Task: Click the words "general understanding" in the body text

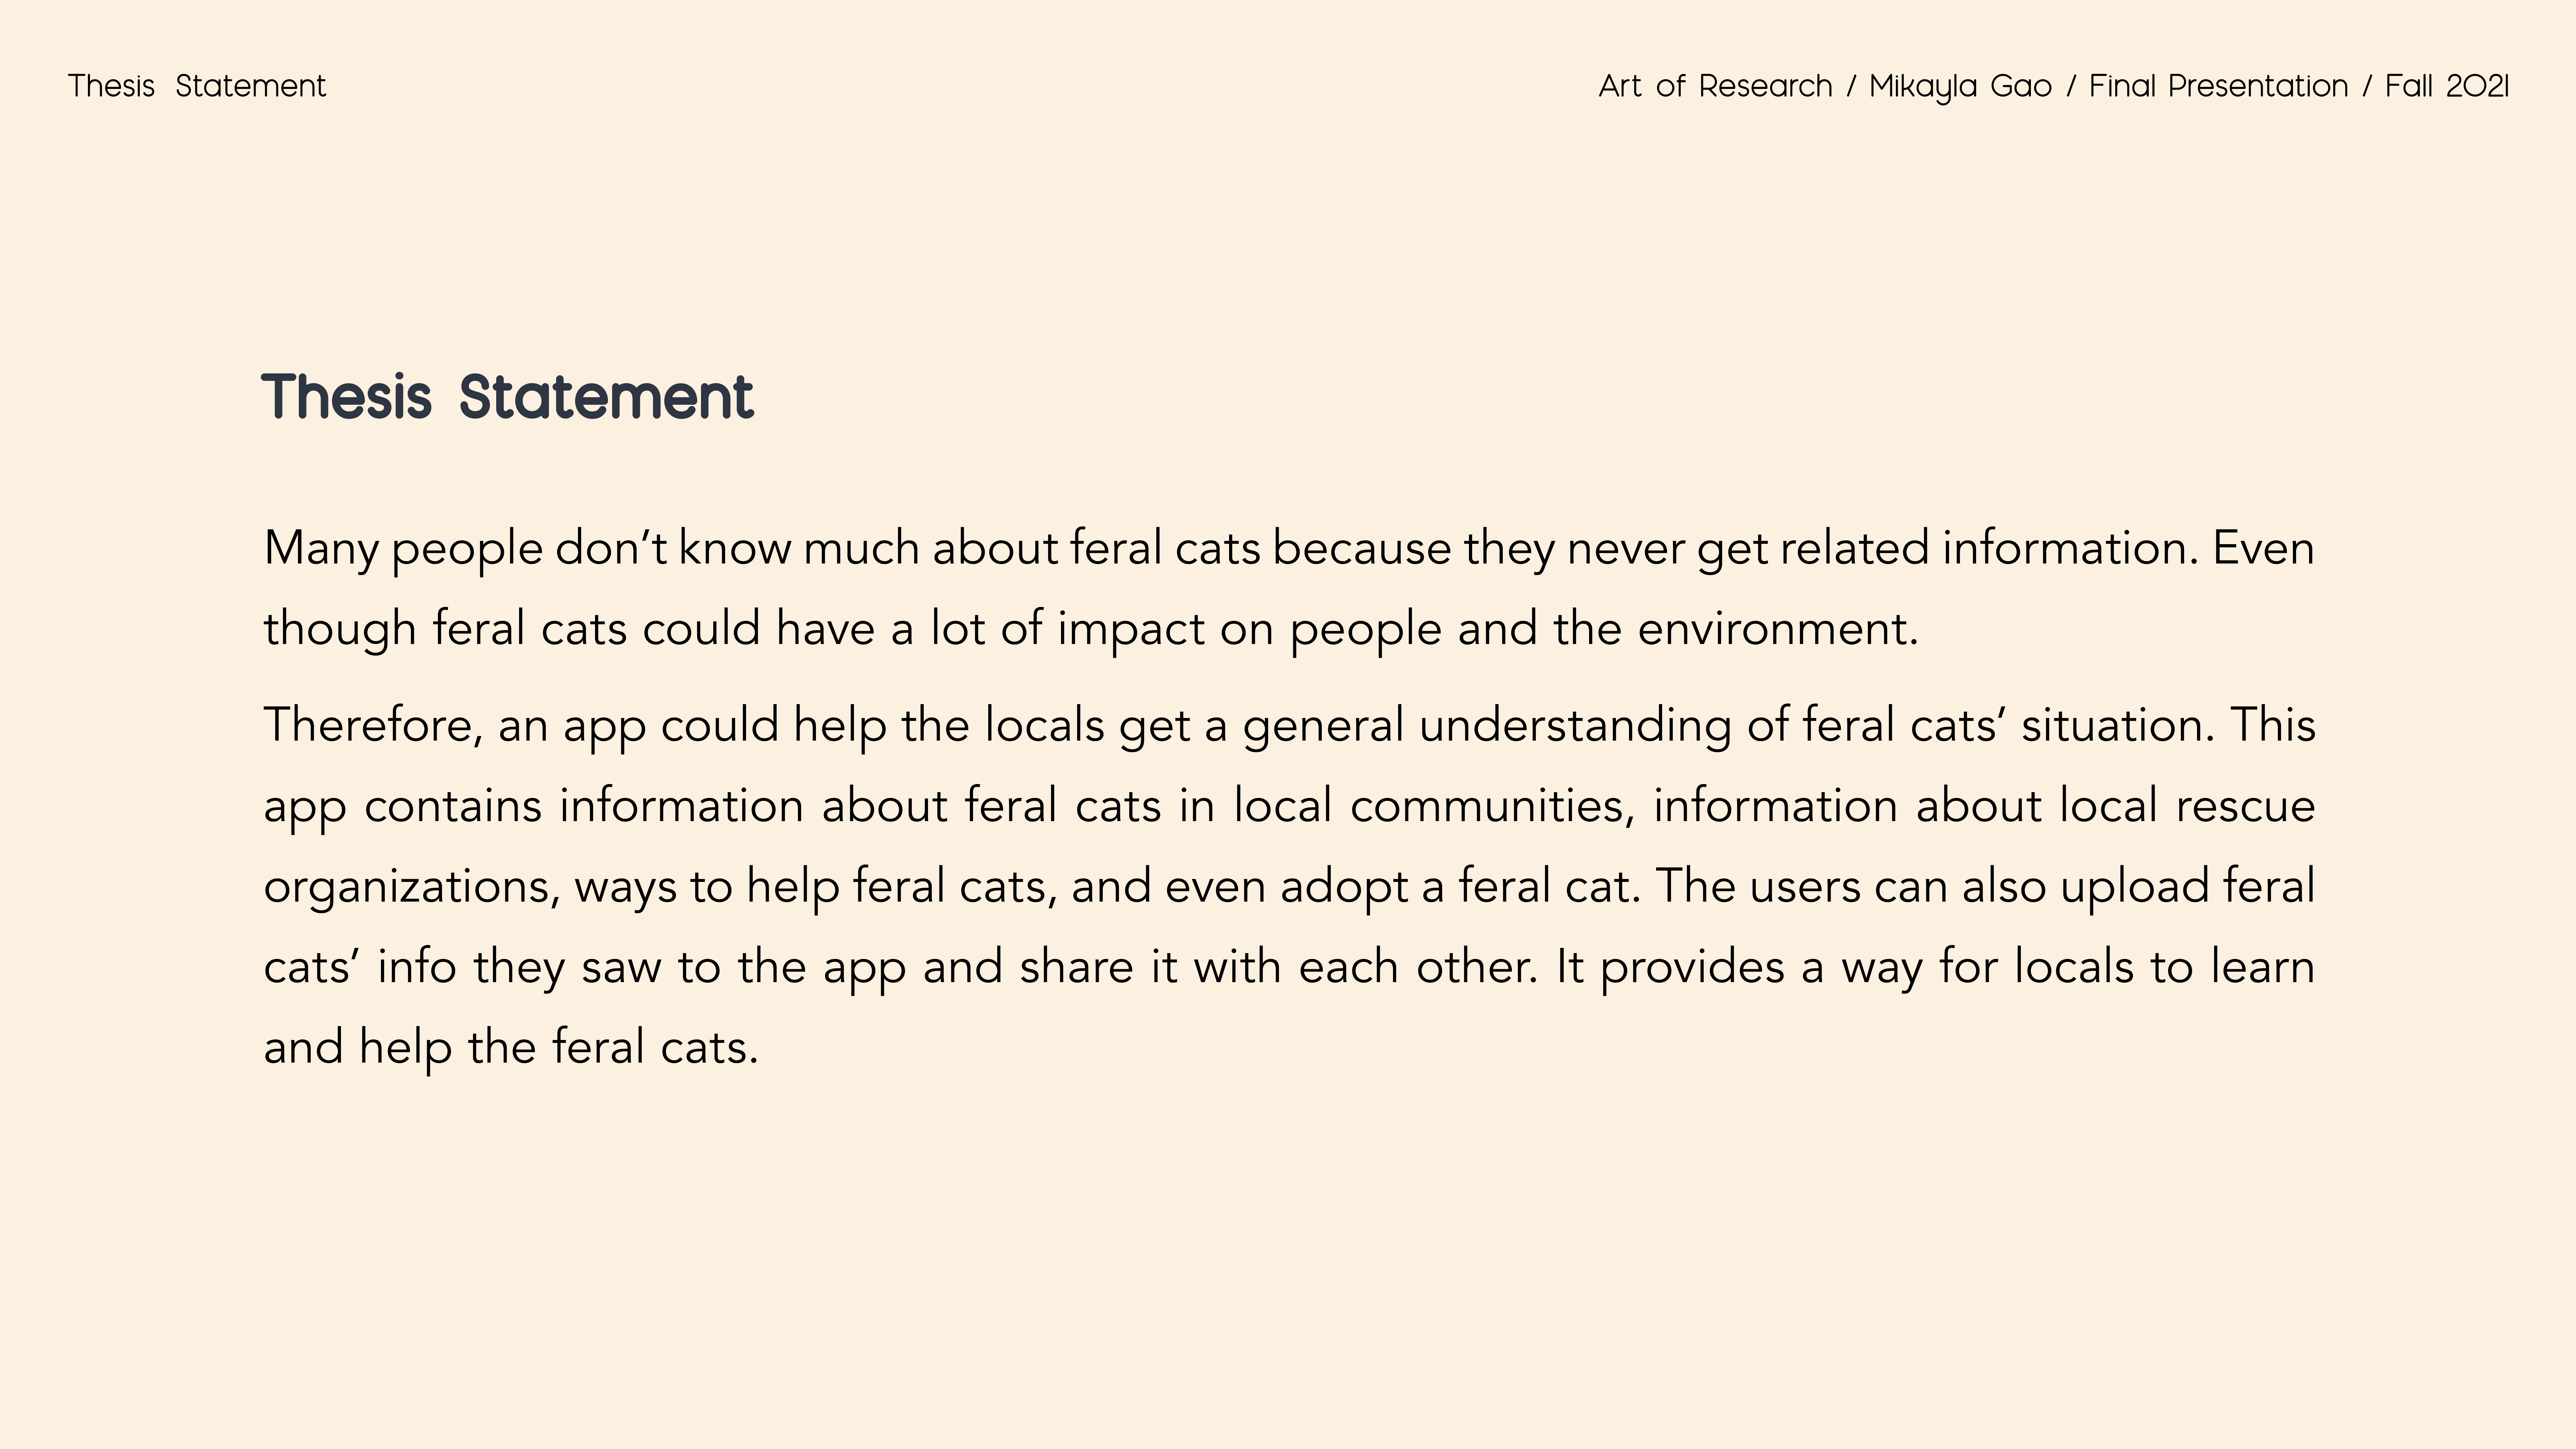Action: 1487,725
